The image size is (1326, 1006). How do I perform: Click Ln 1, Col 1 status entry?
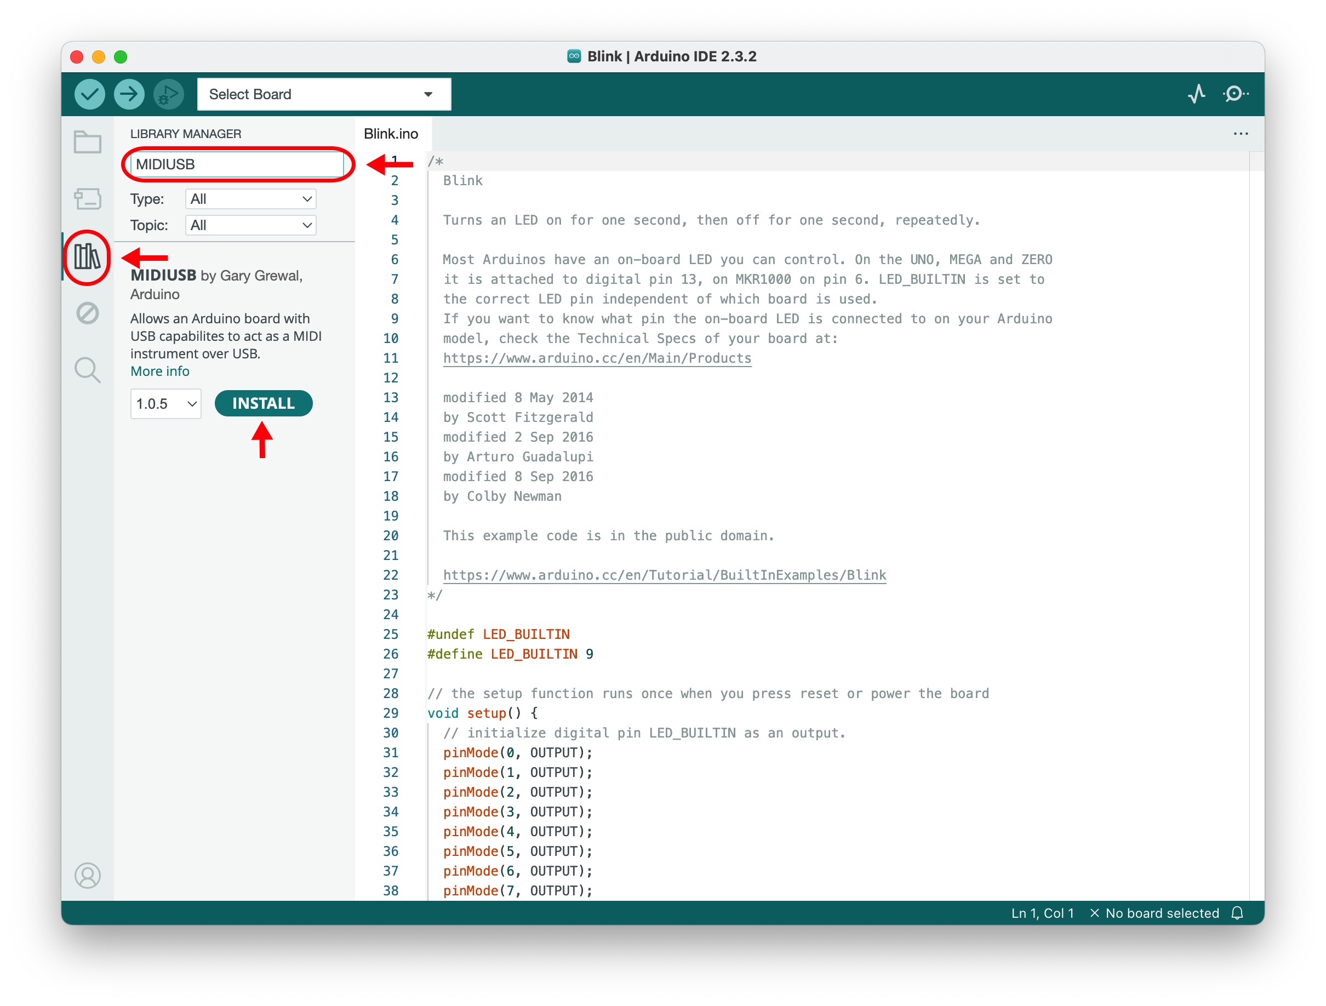point(1043,913)
